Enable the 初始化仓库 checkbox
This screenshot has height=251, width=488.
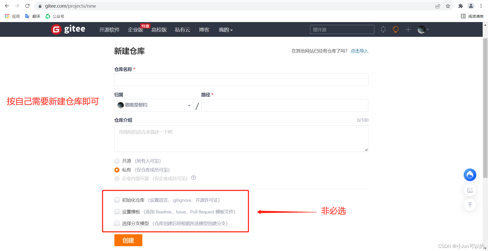point(117,200)
